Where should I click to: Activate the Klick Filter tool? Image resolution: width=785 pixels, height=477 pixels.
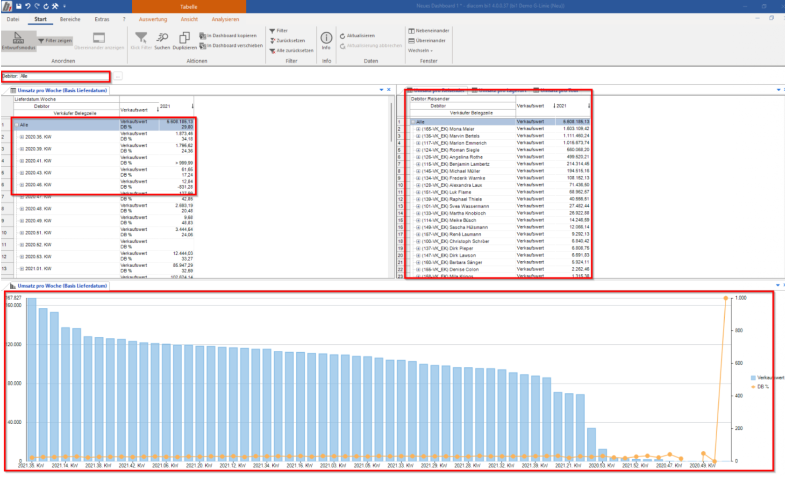pos(141,41)
